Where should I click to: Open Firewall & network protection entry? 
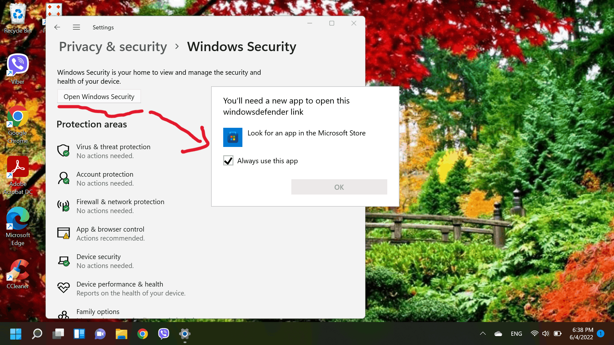[x=111, y=206]
